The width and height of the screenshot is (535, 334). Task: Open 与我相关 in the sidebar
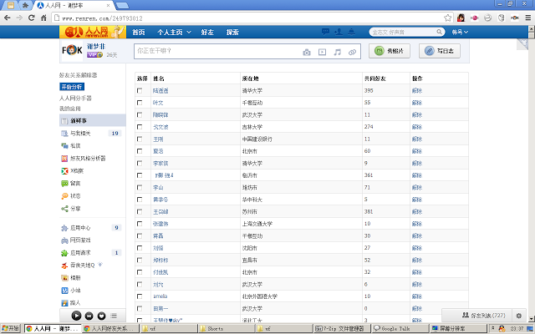[x=80, y=134]
